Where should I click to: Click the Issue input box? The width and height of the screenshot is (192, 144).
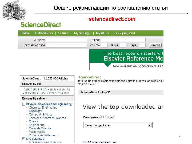coord(123,45)
